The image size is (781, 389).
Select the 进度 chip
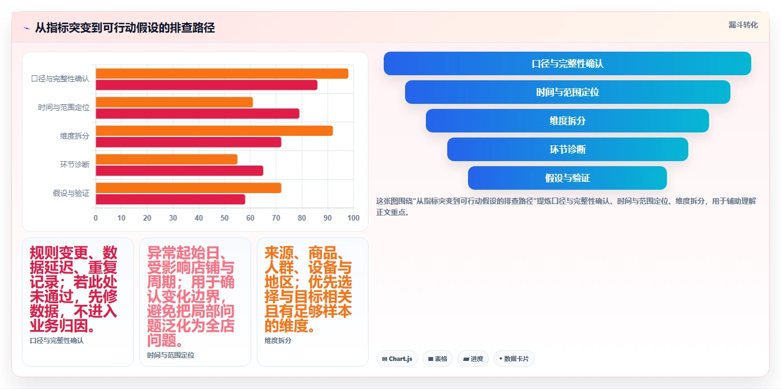pos(473,359)
